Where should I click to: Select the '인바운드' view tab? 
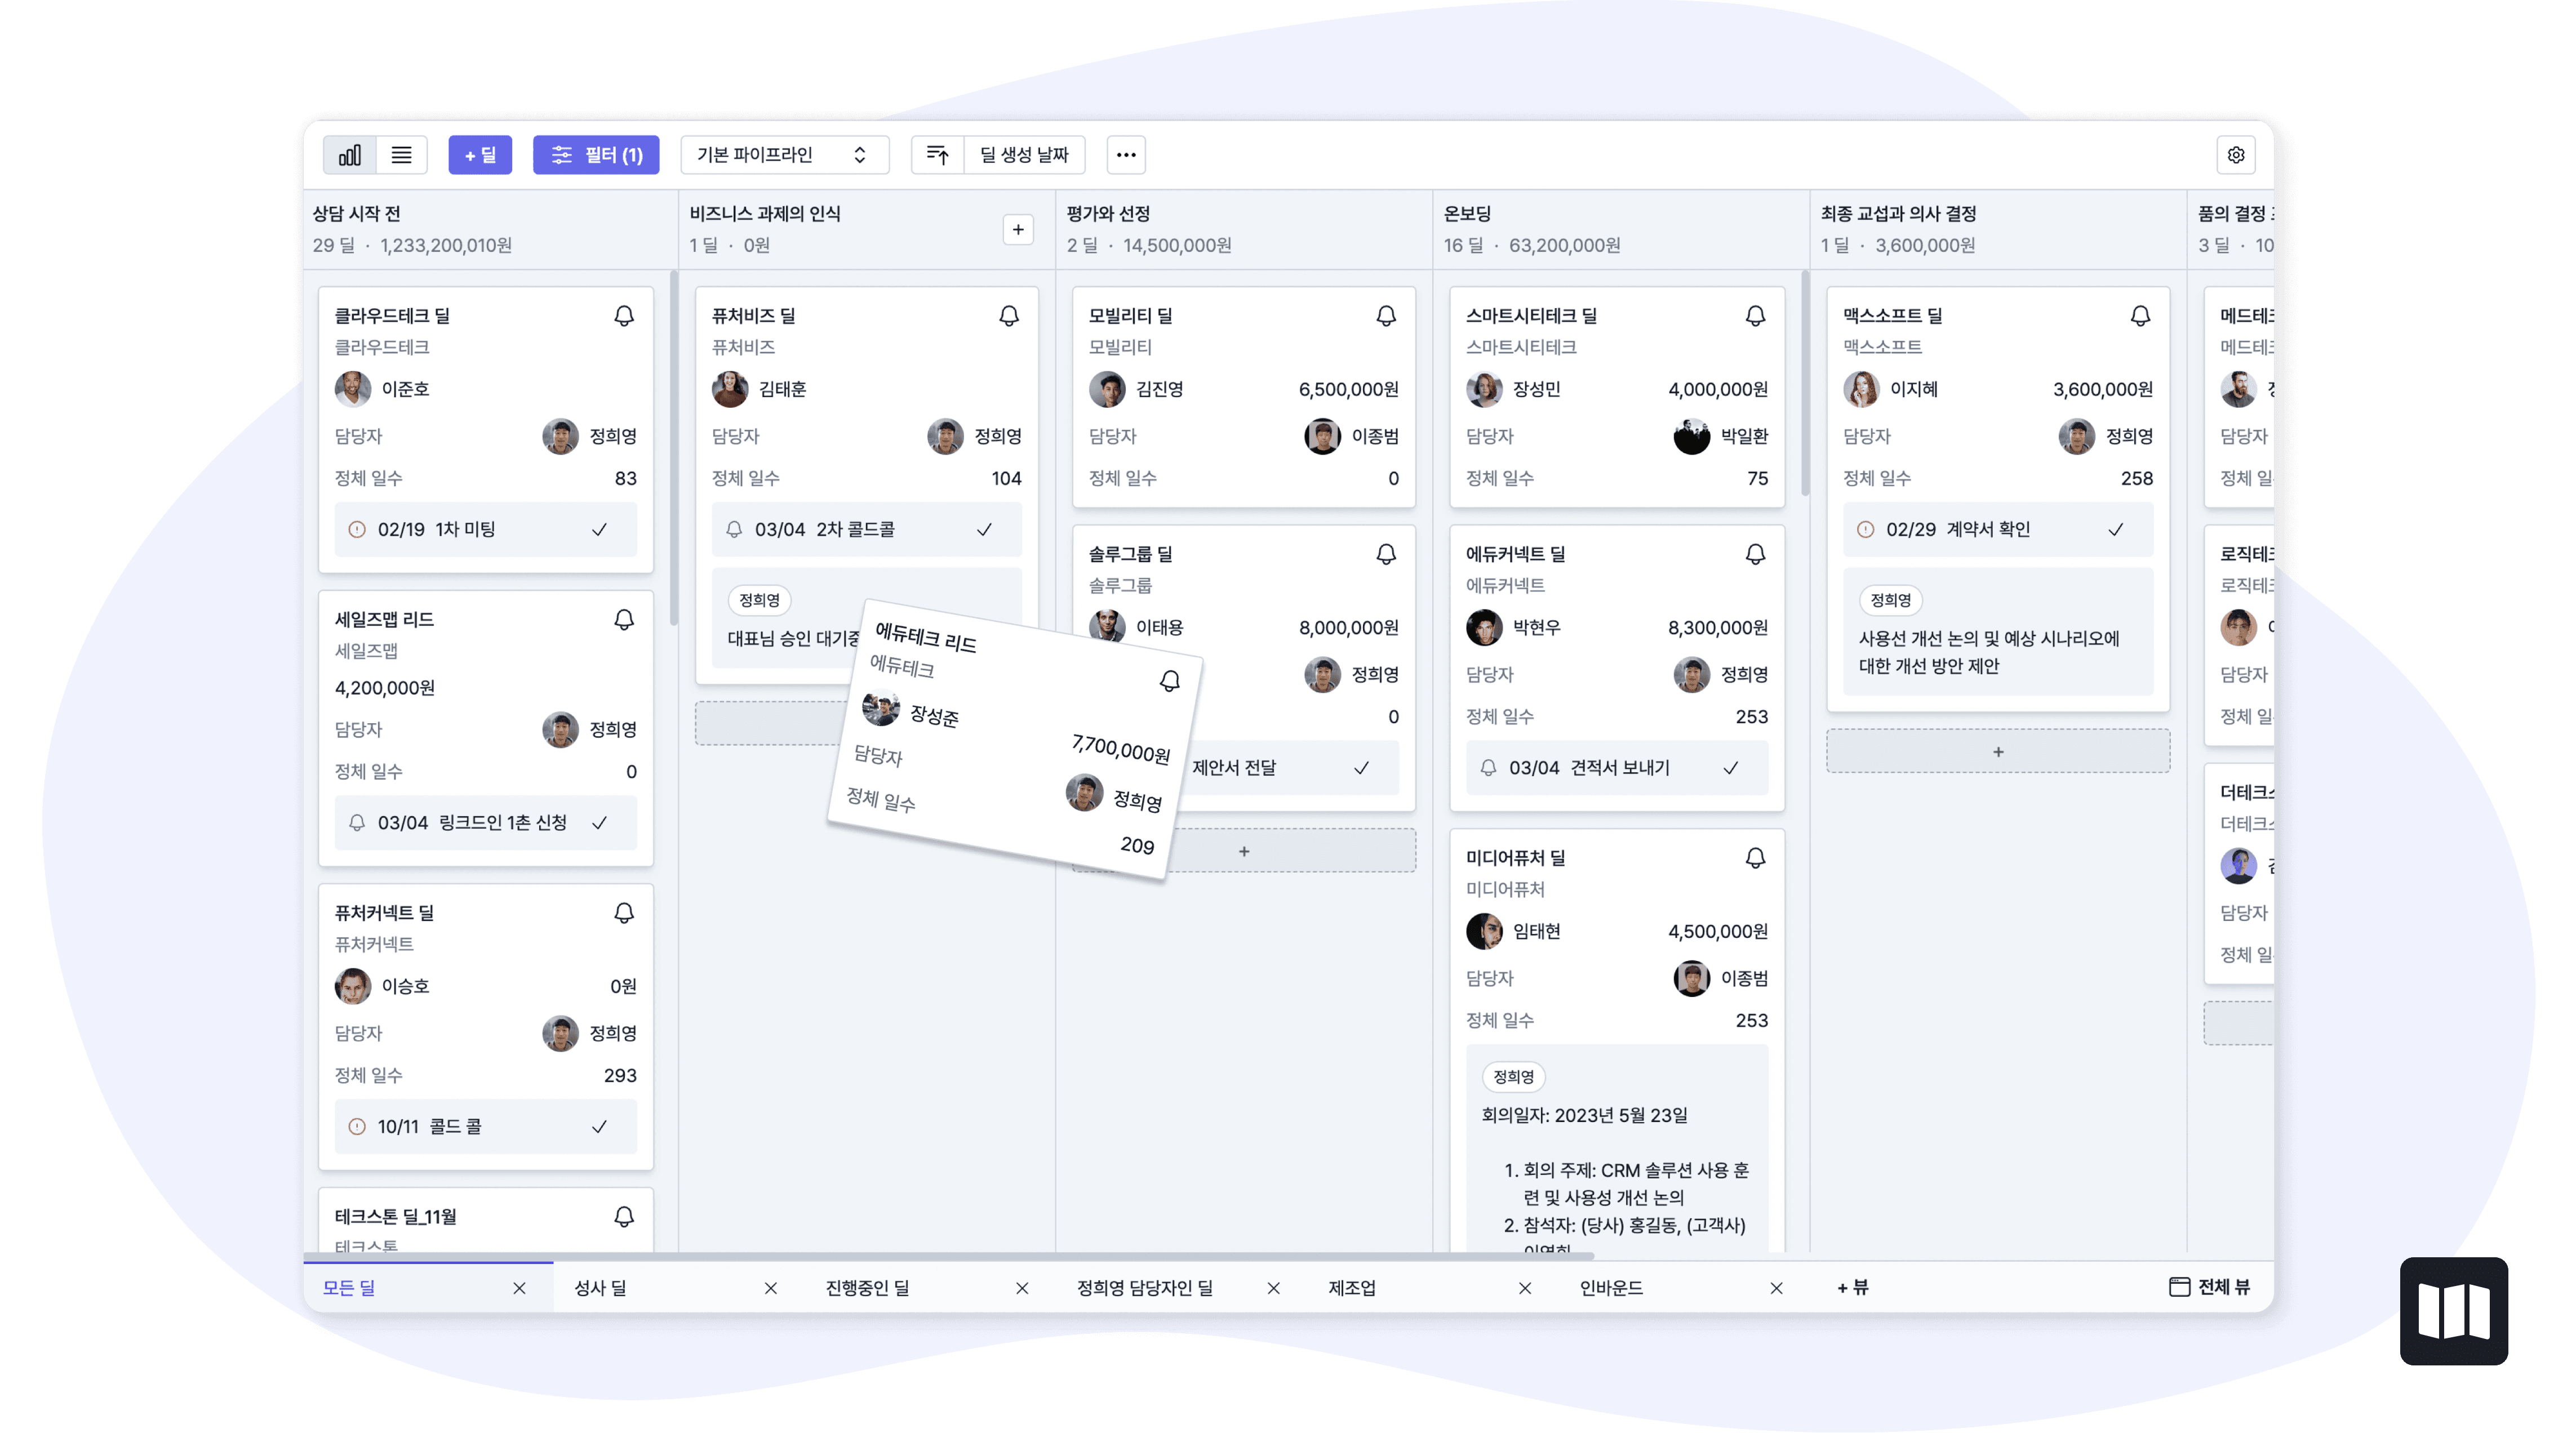pos(1611,1288)
